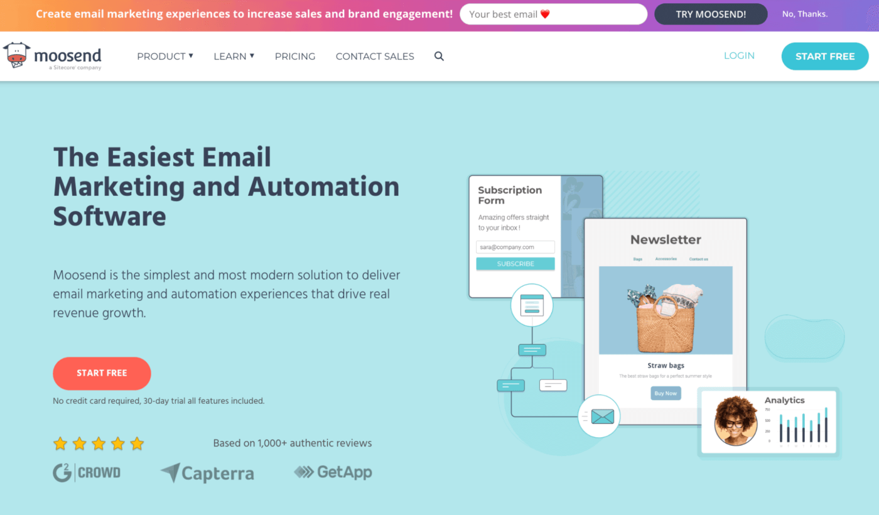Click the first gold review star

click(60, 444)
